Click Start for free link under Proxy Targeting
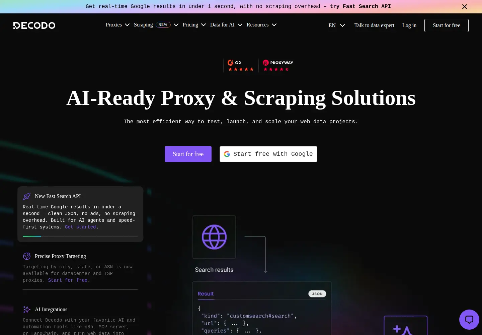The width and height of the screenshot is (482, 335). 68,280
